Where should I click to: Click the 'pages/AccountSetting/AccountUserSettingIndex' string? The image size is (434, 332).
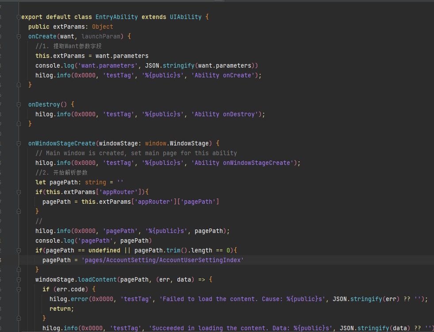click(x=163, y=260)
